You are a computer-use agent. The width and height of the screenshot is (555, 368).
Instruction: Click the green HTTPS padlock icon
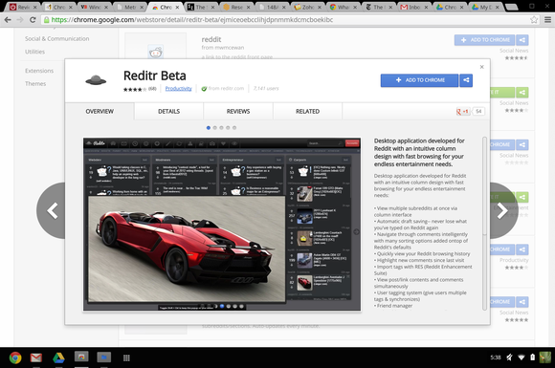coord(46,20)
